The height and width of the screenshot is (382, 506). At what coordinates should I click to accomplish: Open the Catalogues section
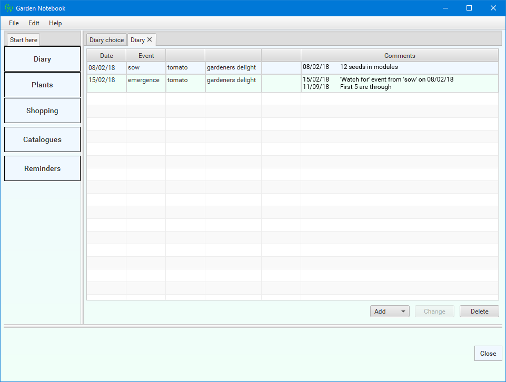point(42,139)
